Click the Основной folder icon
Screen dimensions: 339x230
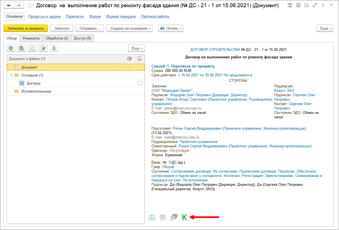(17, 75)
